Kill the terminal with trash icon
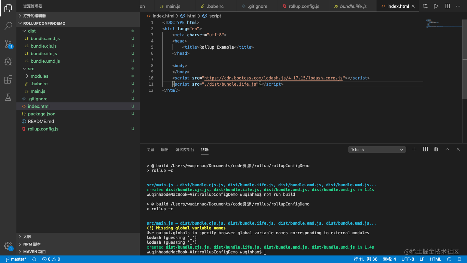The image size is (467, 263). pos(436,149)
